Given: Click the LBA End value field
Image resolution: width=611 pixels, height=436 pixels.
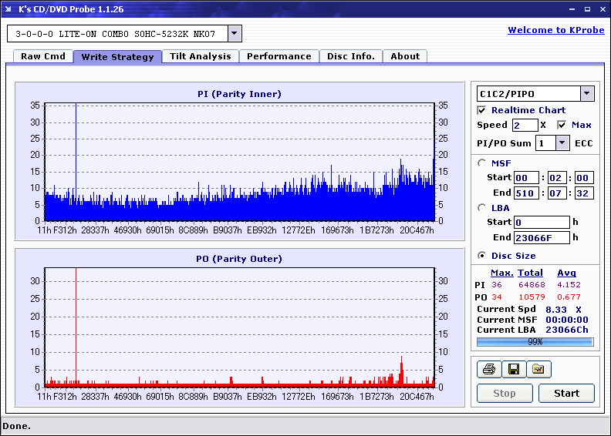Looking at the screenshot, I should pyautogui.click(x=542, y=238).
